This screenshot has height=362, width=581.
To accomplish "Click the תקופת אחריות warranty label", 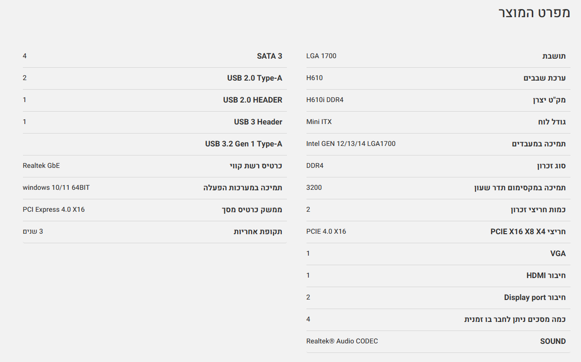I will pos(258,232).
